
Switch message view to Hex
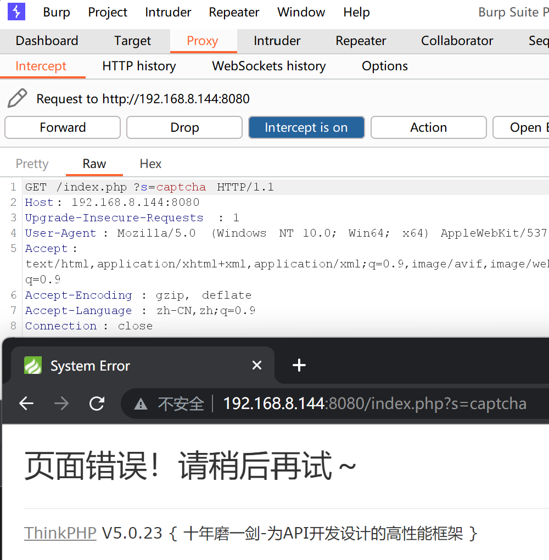[x=150, y=164]
